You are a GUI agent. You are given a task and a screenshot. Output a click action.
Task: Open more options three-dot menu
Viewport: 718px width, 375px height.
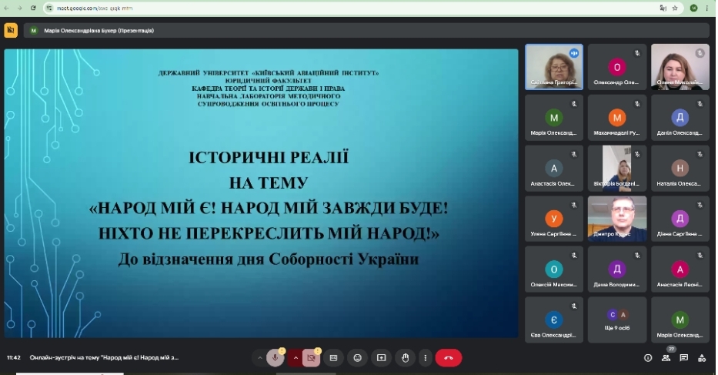click(x=425, y=358)
